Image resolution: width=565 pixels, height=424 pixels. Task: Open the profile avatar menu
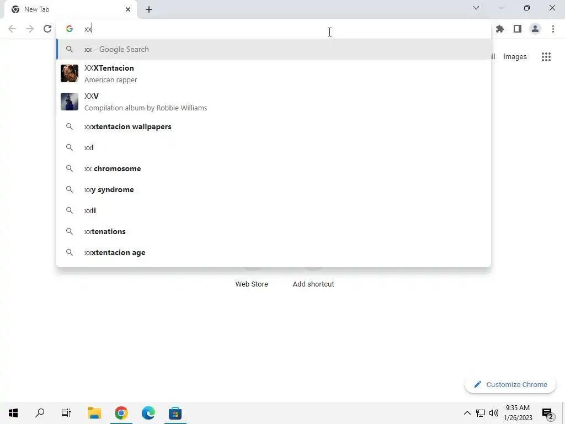tap(535, 29)
